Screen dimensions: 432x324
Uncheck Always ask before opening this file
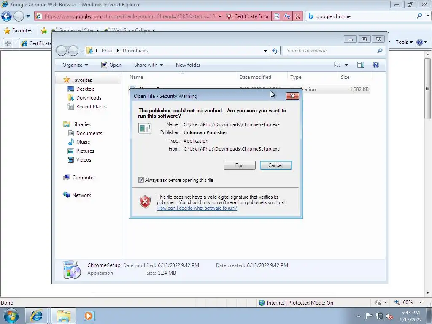[x=141, y=180]
